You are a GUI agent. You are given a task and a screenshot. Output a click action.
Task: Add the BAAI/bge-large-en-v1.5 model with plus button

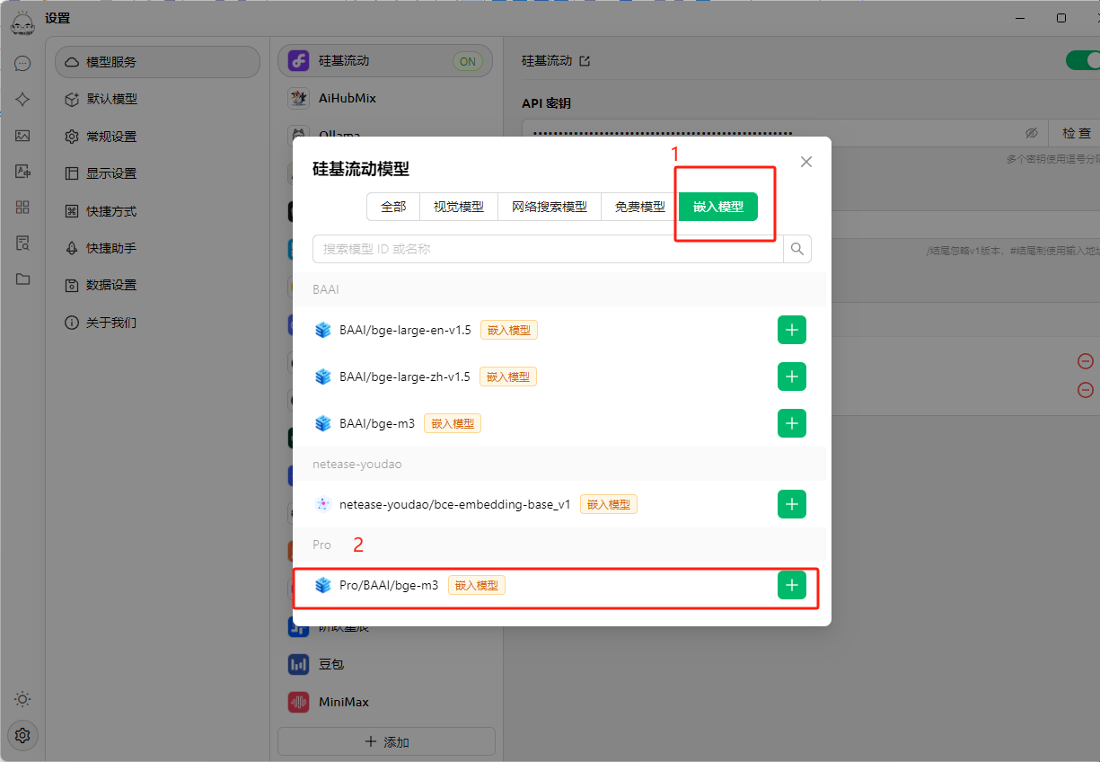click(791, 330)
